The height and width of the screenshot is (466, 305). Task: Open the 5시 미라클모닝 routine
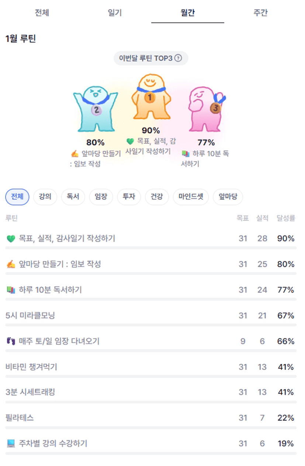(31, 316)
